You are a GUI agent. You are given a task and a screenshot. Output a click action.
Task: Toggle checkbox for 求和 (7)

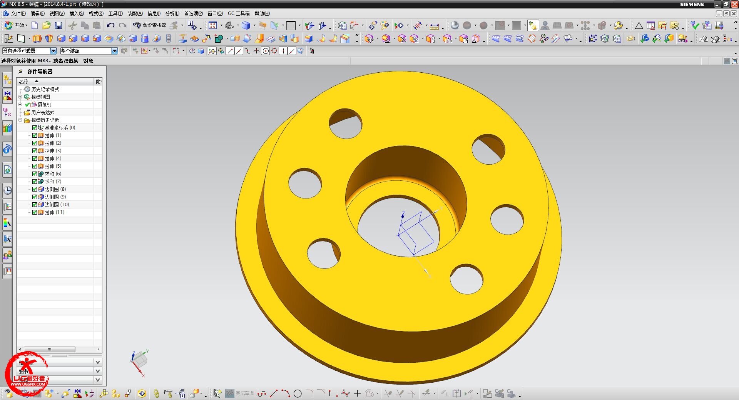[35, 182]
